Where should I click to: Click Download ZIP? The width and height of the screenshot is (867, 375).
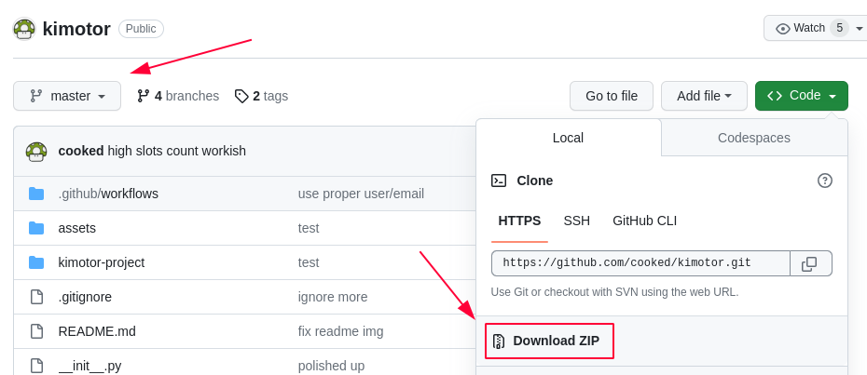tap(549, 341)
